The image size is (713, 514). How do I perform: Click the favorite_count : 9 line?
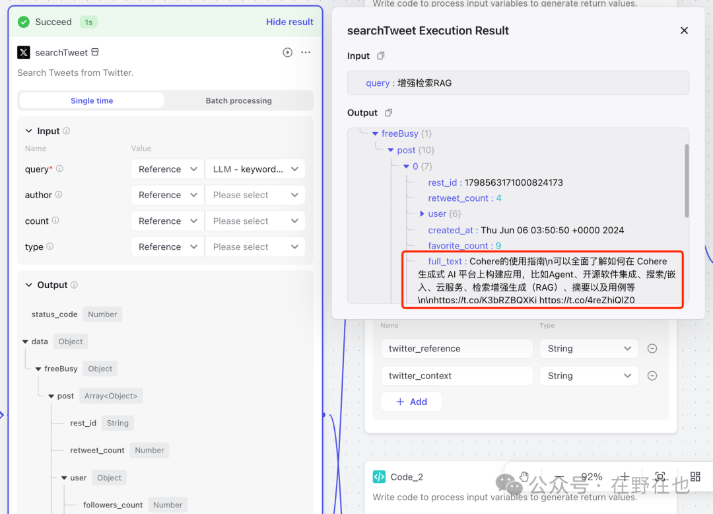pos(464,246)
